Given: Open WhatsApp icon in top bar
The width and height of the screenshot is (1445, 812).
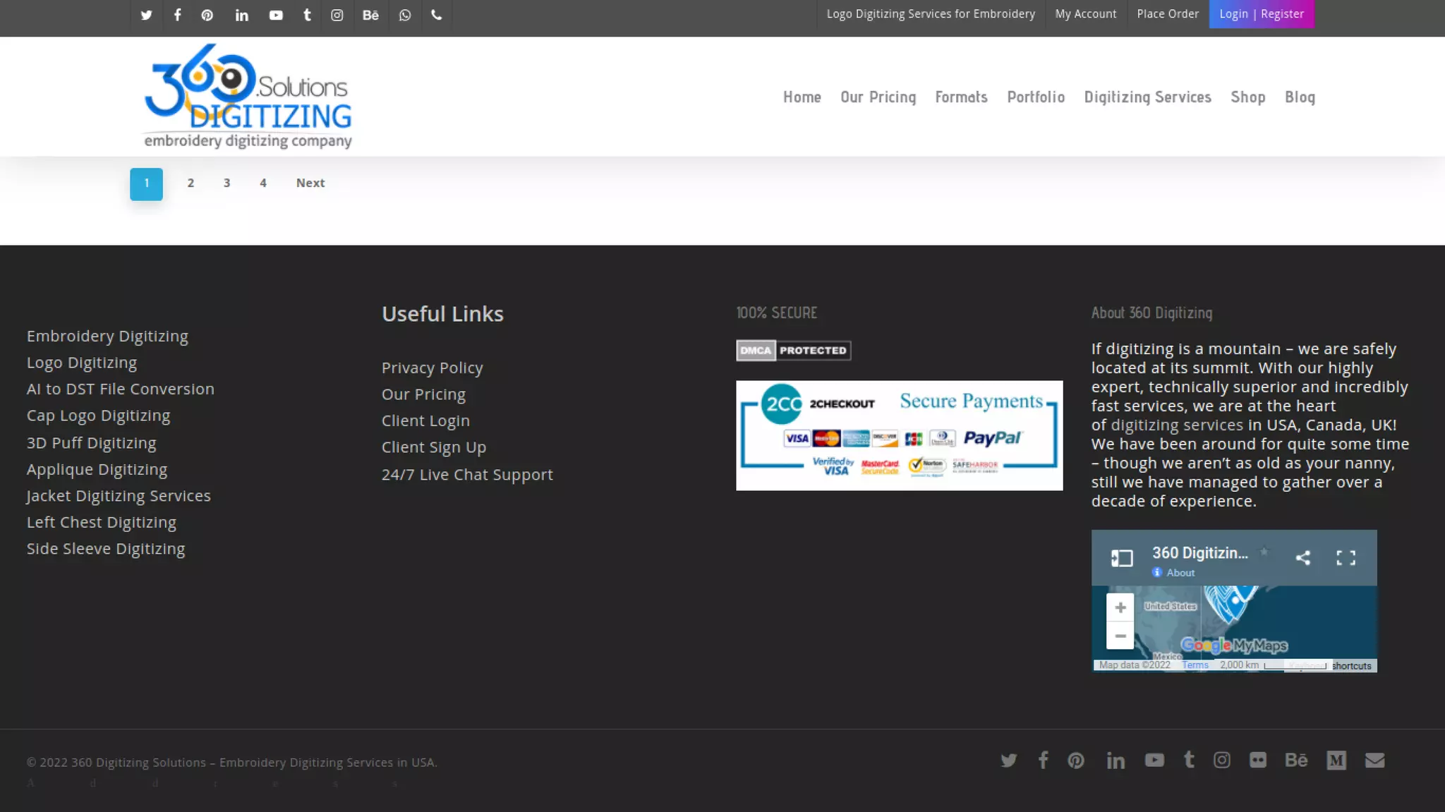Looking at the screenshot, I should [x=404, y=15].
